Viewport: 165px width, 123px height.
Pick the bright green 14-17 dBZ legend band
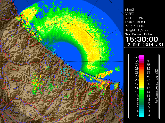click(x=142, y=88)
